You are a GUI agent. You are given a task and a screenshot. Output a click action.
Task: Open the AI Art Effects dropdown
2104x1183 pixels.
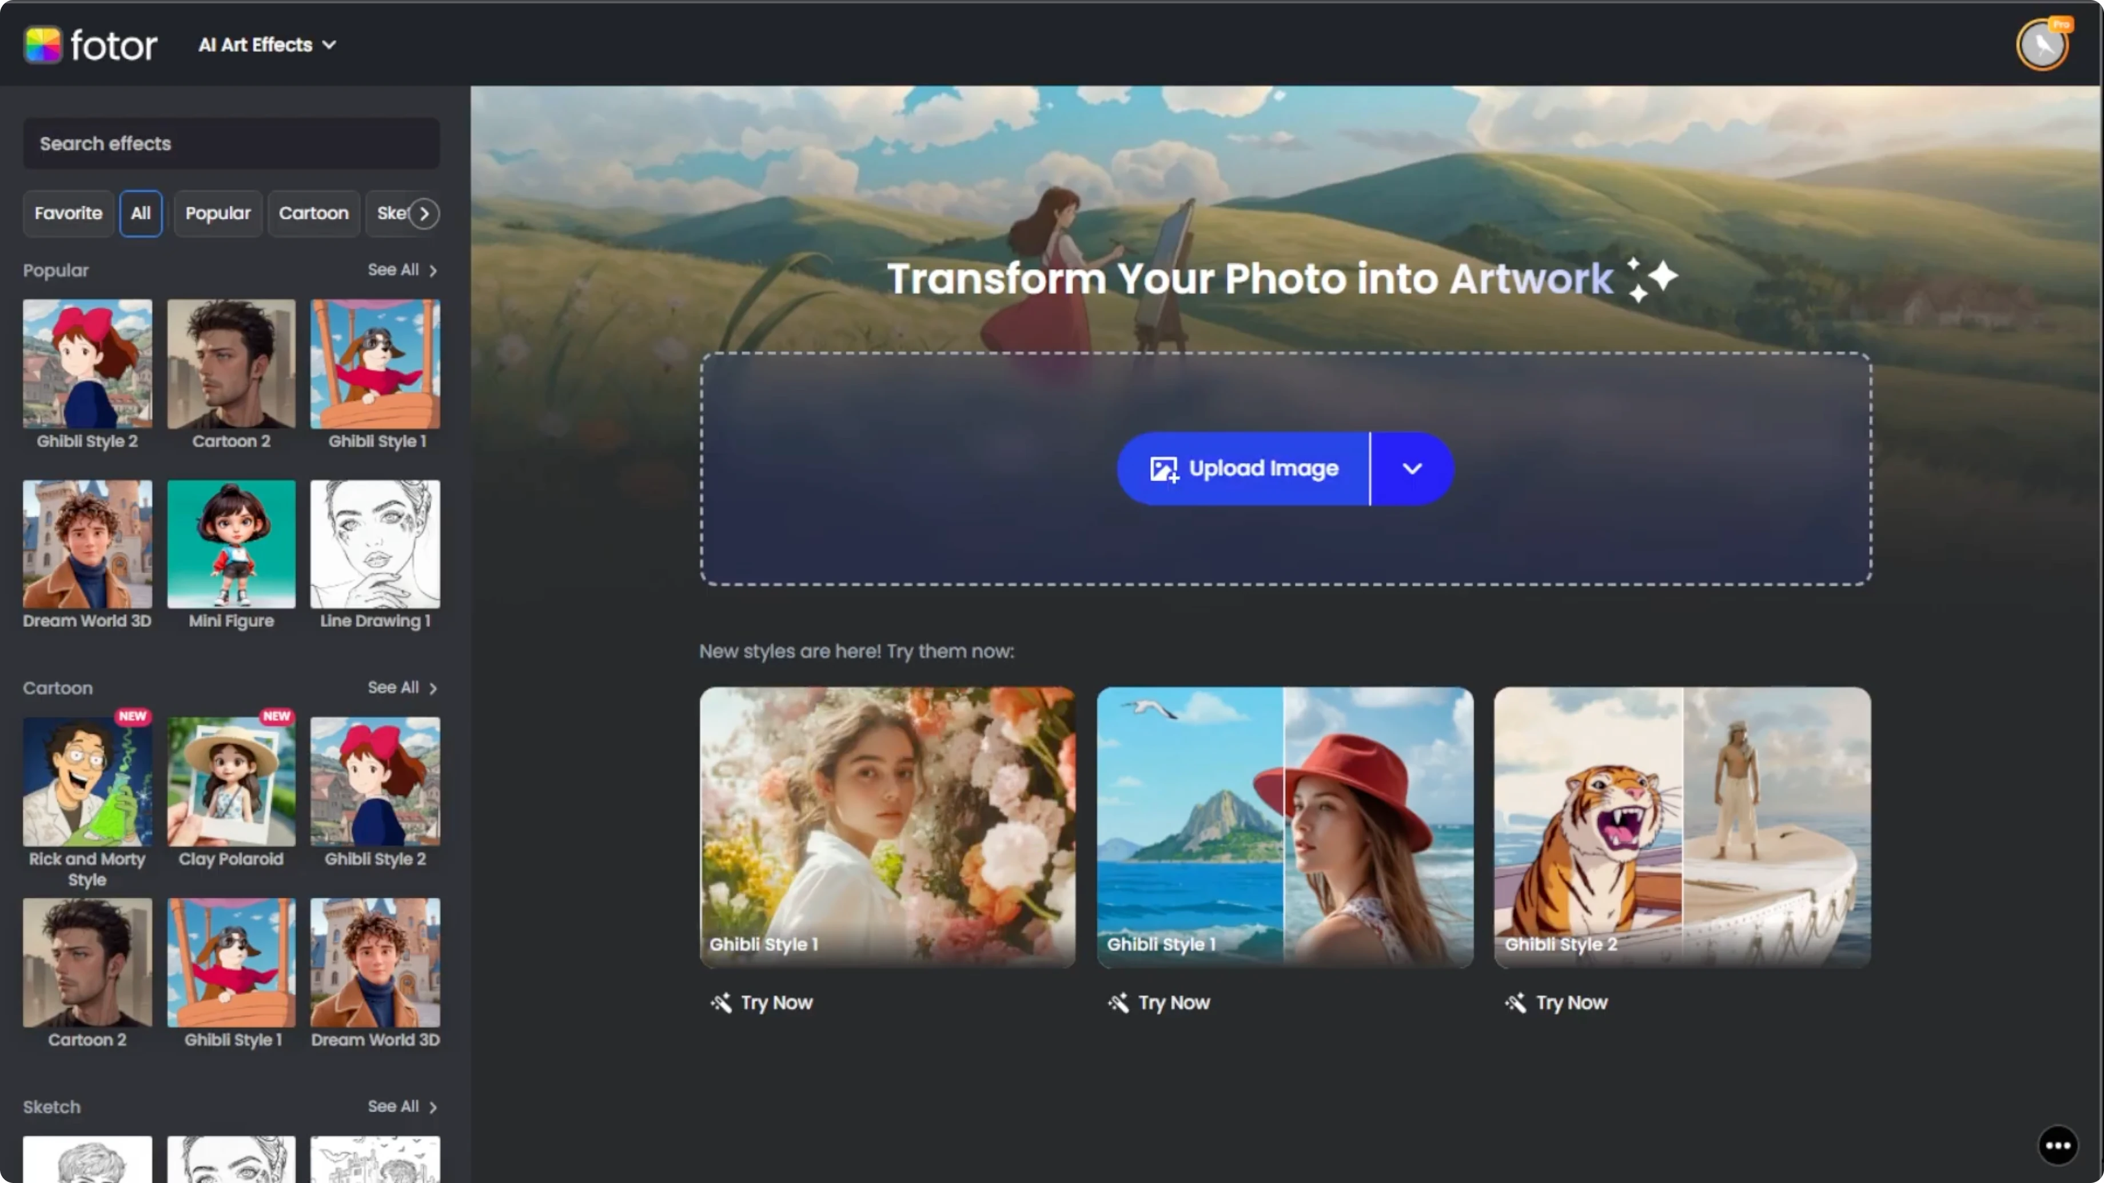[267, 45]
